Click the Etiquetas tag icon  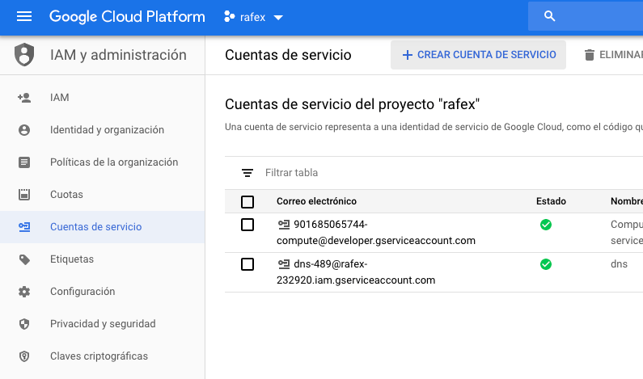(24, 259)
